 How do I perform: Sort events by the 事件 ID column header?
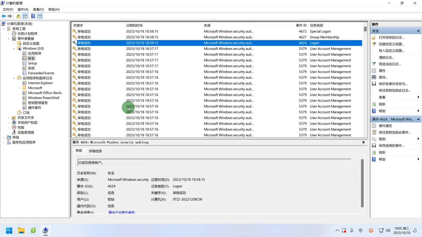pos(301,25)
